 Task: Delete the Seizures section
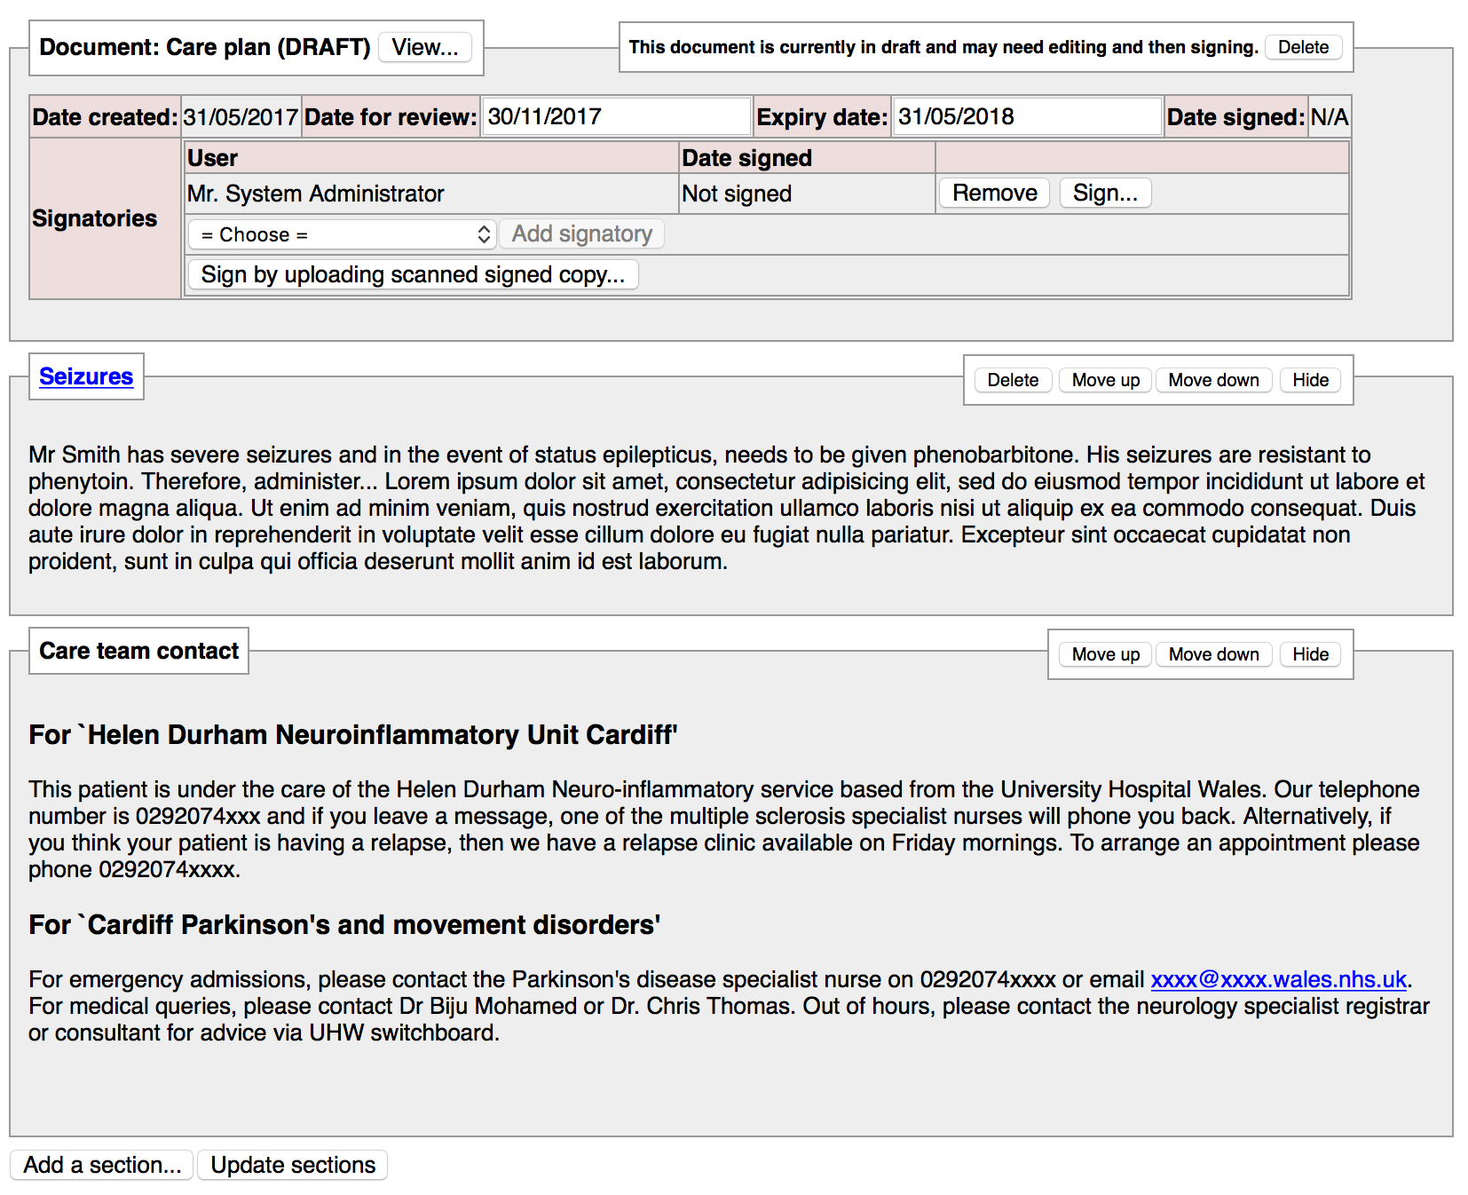pos(1012,380)
